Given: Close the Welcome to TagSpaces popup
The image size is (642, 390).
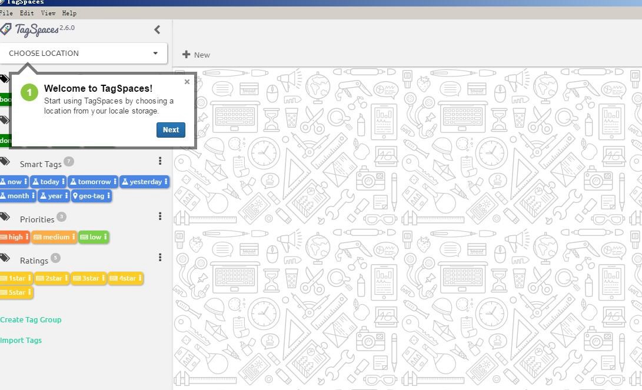Looking at the screenshot, I should point(187,82).
